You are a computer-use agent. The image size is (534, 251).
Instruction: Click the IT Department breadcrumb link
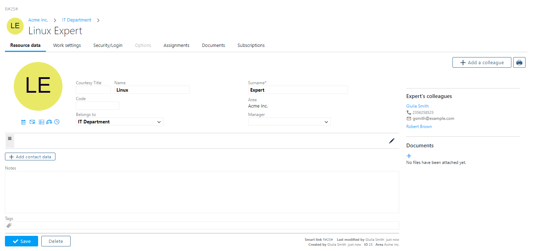pyautogui.click(x=77, y=20)
